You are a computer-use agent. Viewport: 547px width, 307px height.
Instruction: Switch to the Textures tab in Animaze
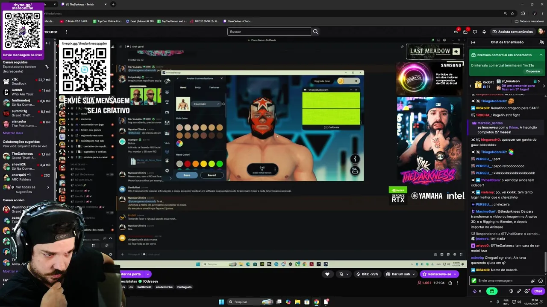coord(214,87)
